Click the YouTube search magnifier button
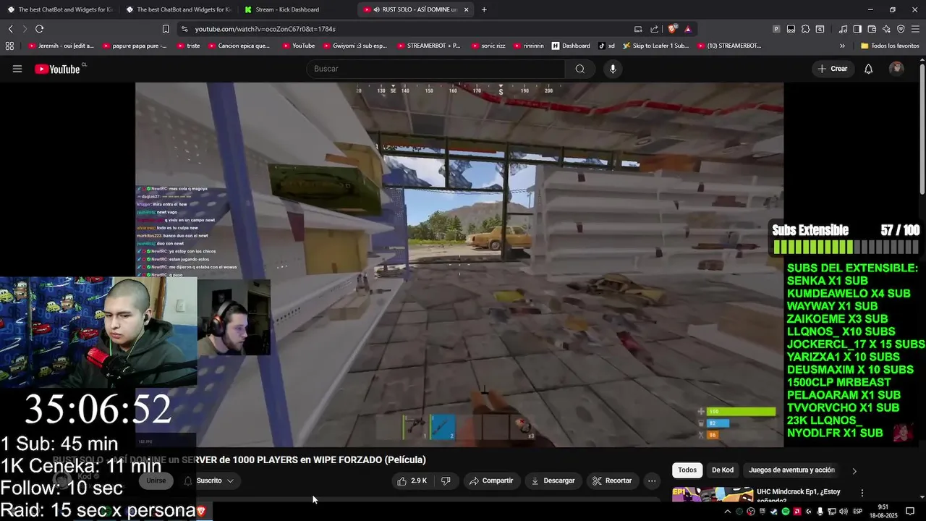The width and height of the screenshot is (926, 521). [579, 69]
